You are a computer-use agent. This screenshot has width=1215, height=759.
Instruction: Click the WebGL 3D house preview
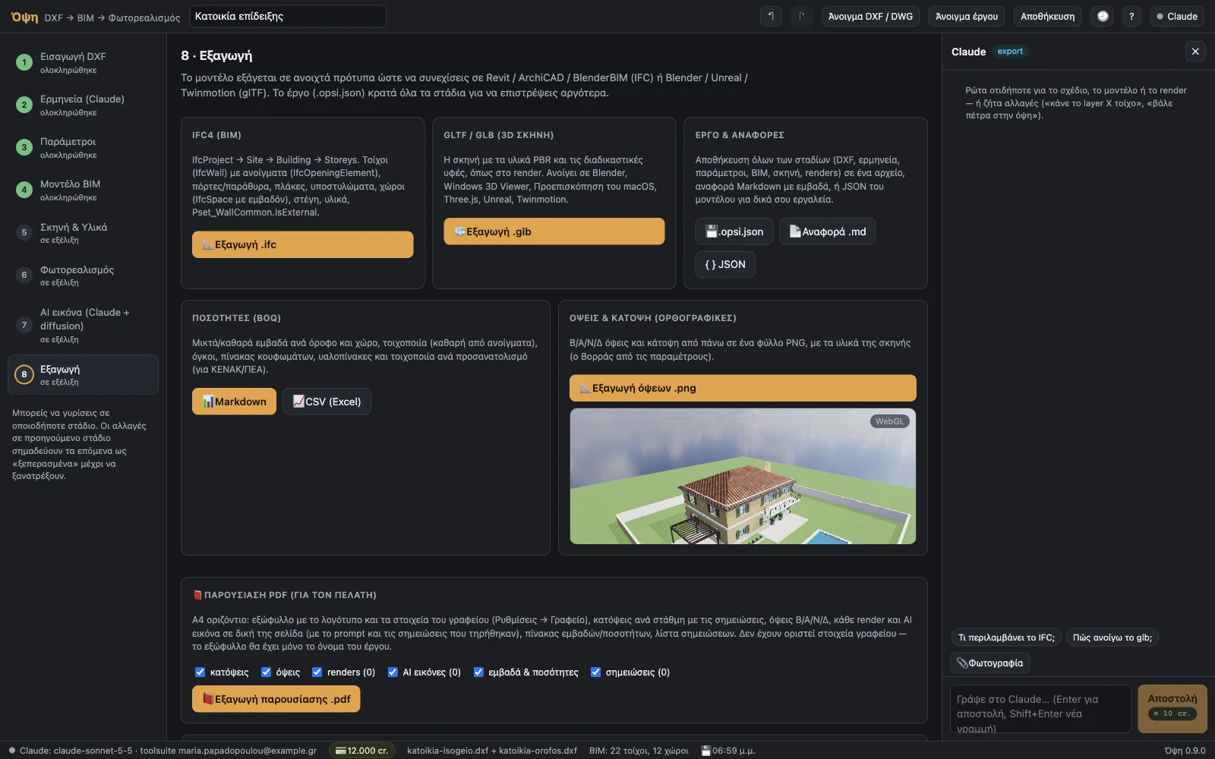(x=743, y=476)
